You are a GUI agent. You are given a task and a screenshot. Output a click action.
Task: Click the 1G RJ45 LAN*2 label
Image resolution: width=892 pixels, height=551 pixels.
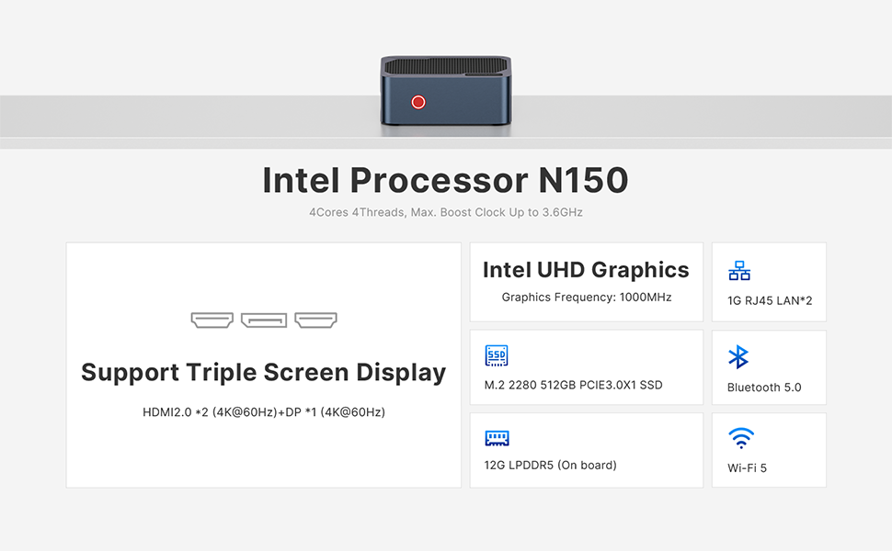point(770,300)
